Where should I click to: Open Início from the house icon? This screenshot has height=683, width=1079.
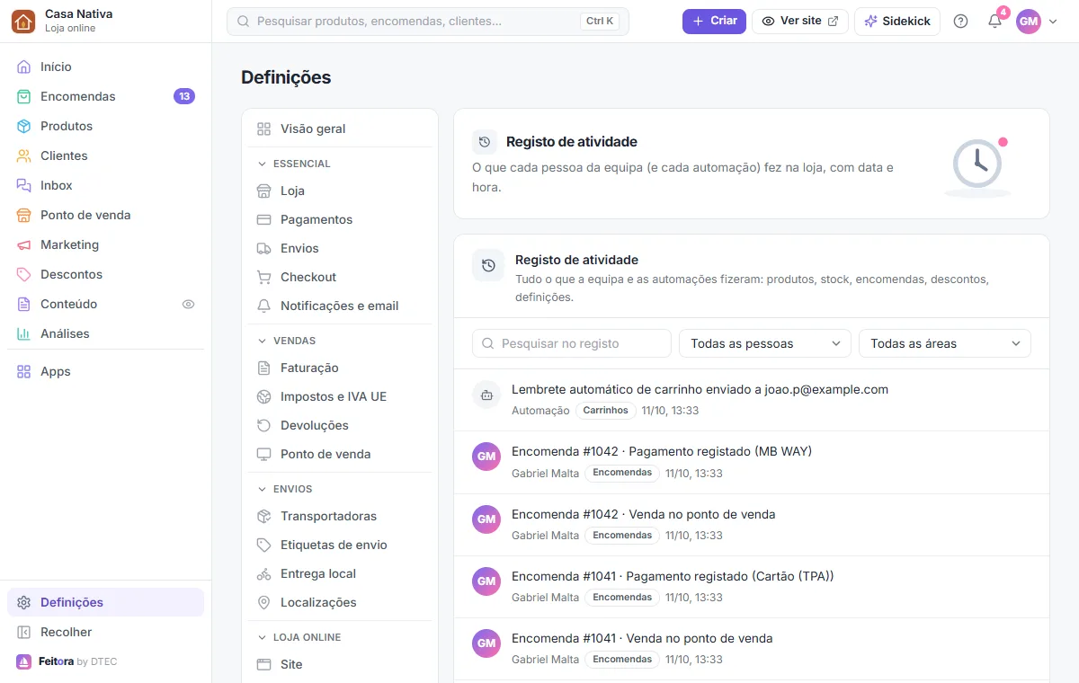coord(23,67)
